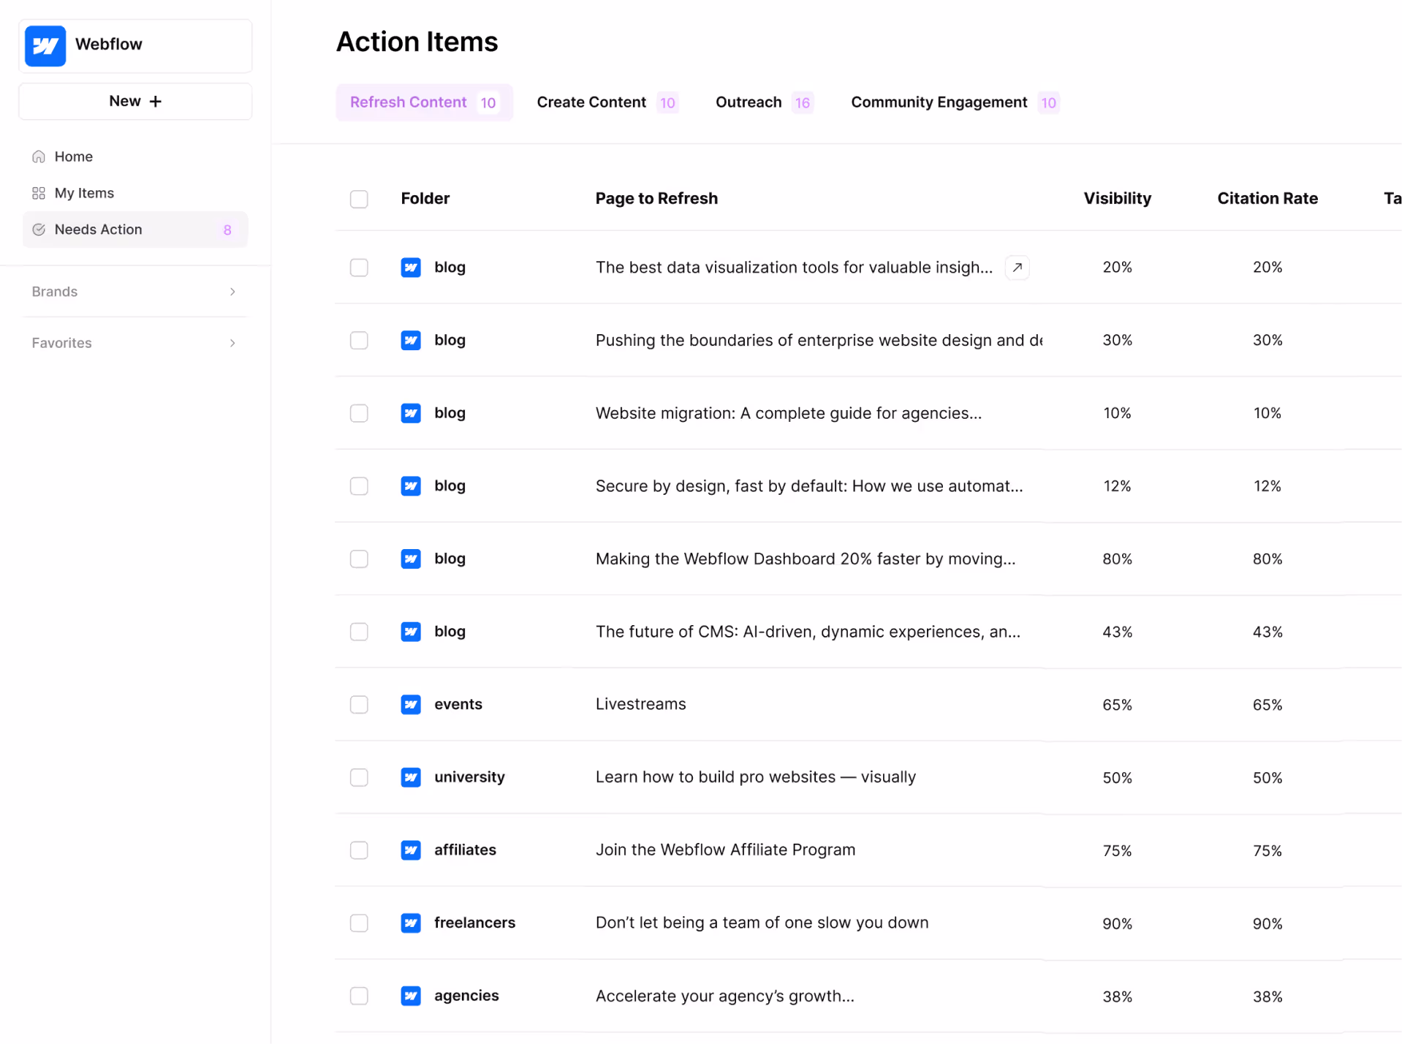Viewport: 1402px width, 1044px height.
Task: Click the 'events' folder name
Action: tap(458, 704)
